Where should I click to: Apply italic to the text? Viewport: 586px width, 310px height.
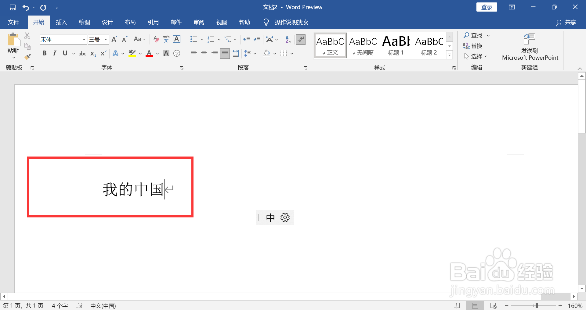click(x=54, y=53)
